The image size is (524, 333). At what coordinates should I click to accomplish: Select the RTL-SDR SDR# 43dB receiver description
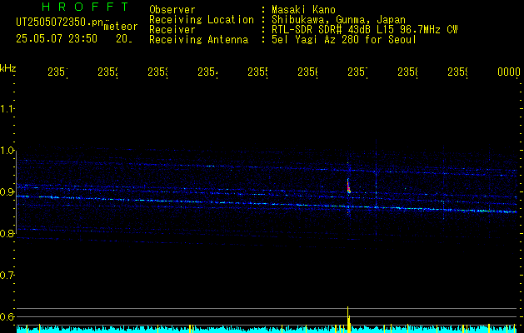(365, 30)
